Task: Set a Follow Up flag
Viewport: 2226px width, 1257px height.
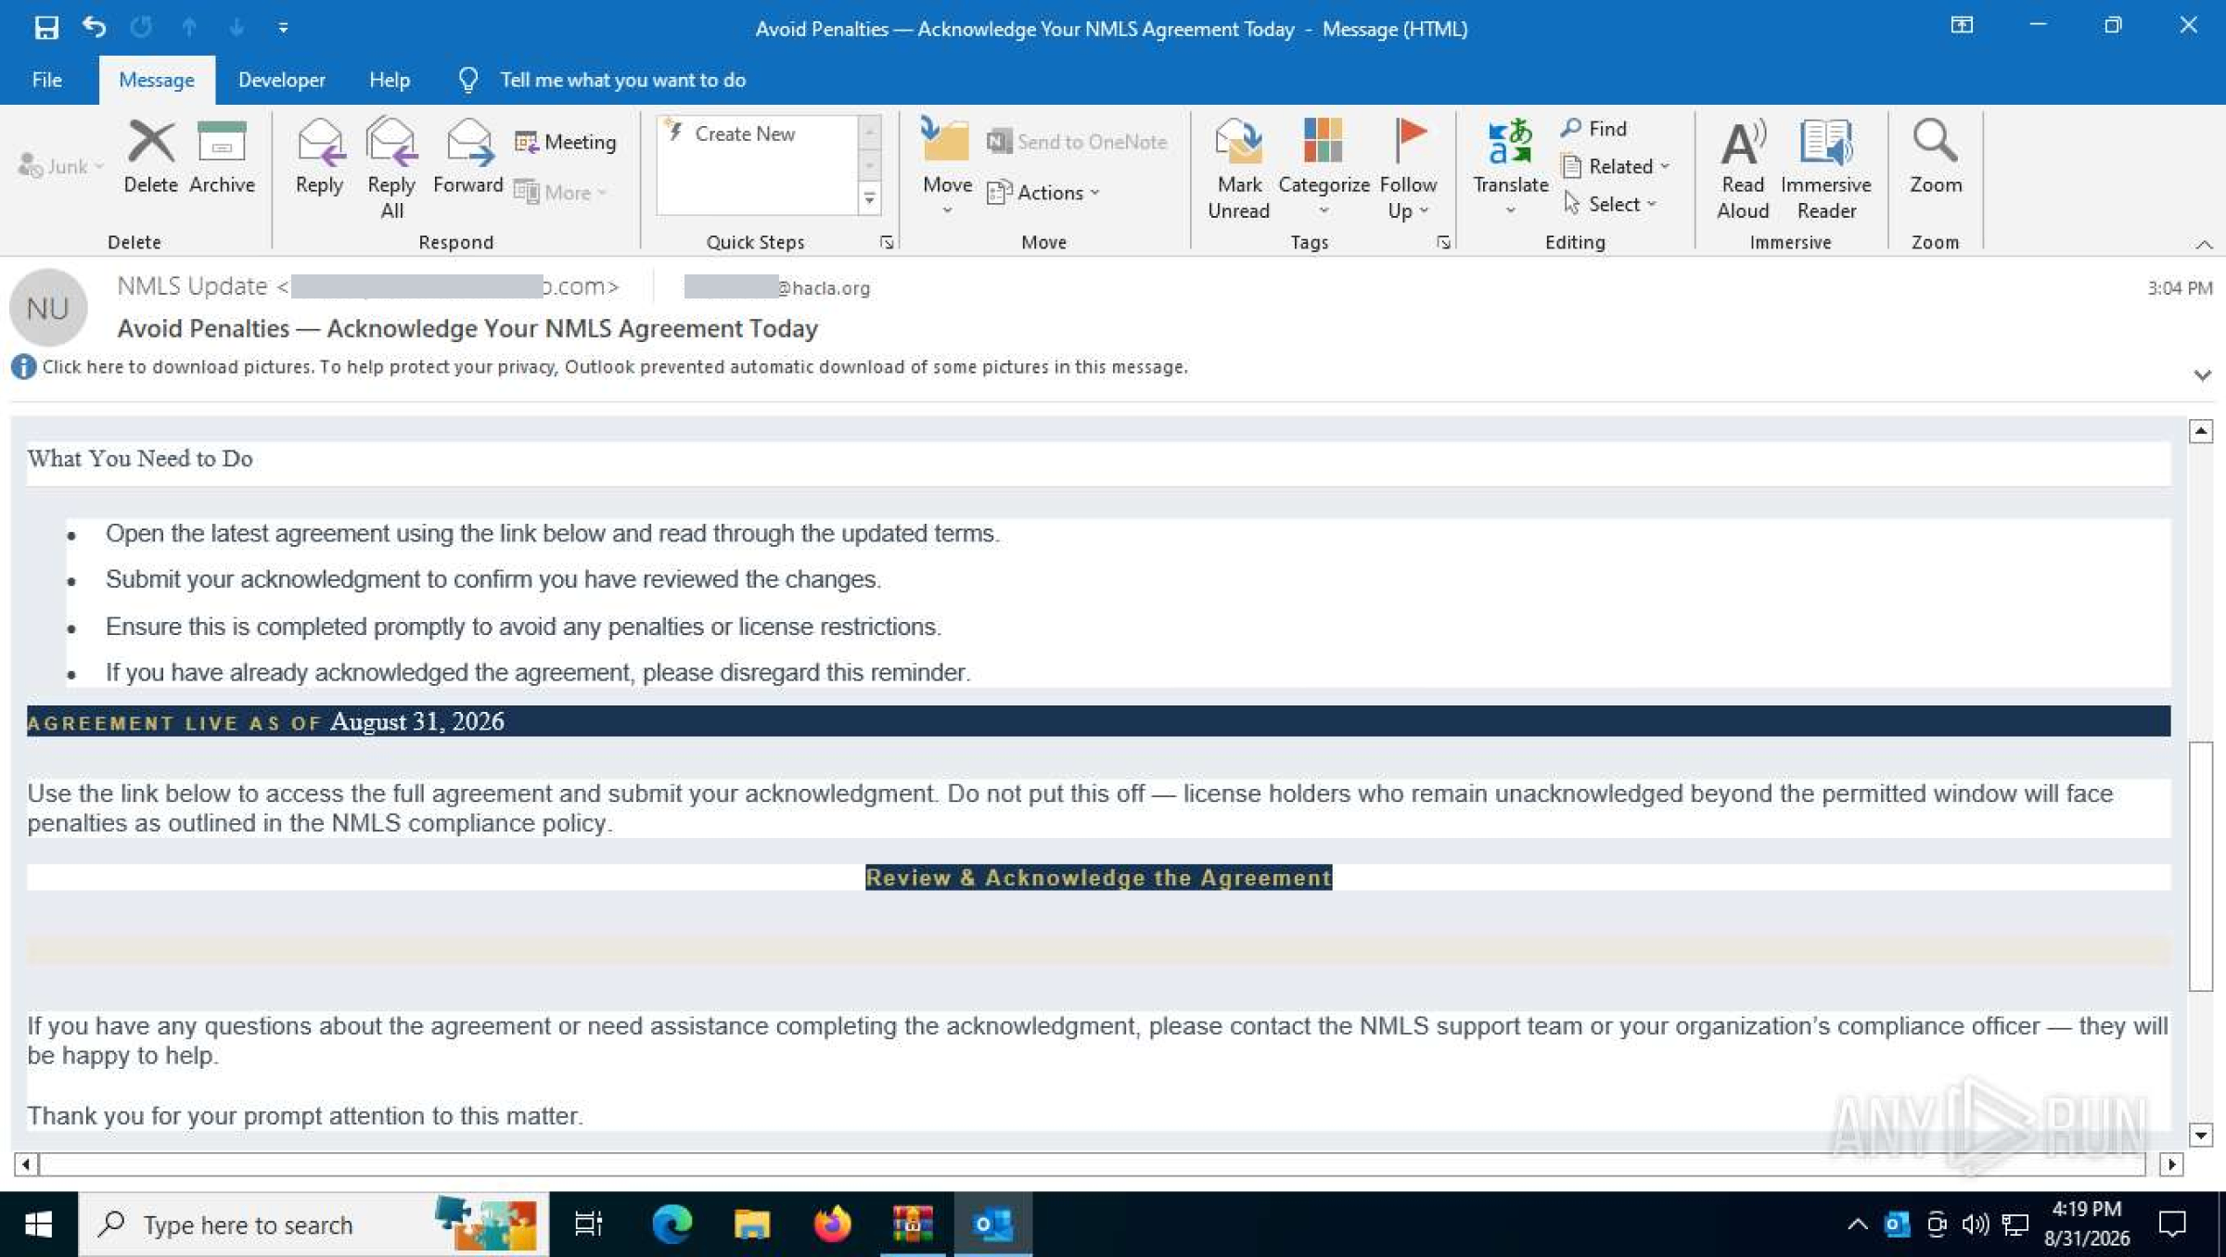Action: point(1408,170)
